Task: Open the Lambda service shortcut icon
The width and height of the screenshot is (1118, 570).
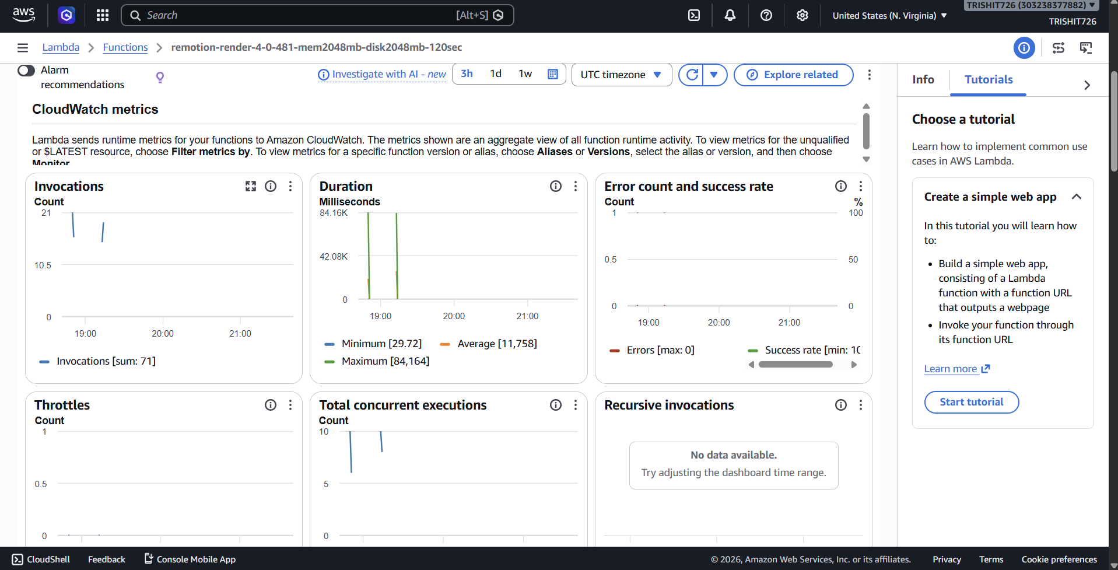Action: (x=66, y=15)
